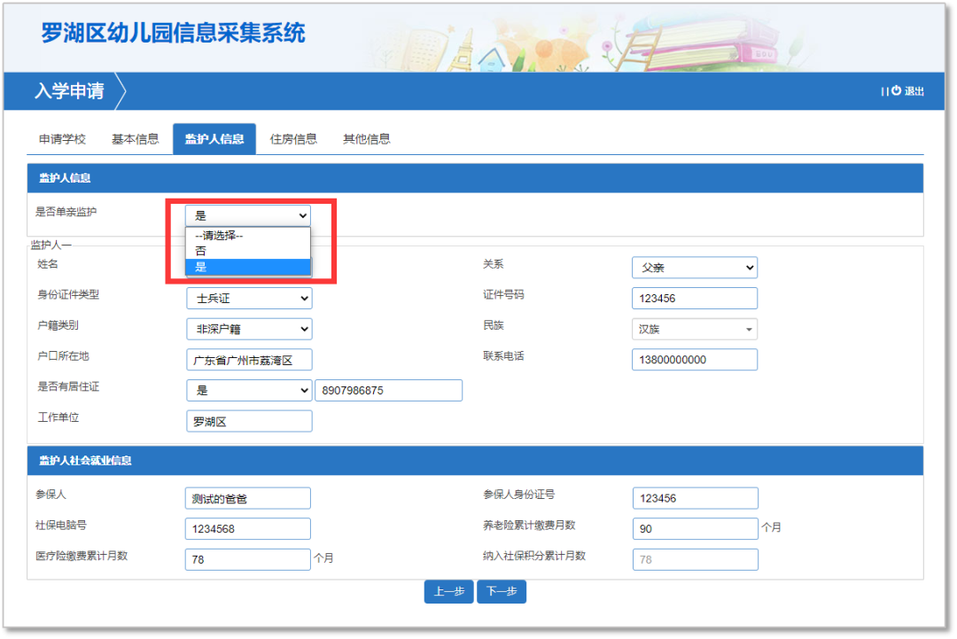Switch to the 其他信息 tab
The width and height of the screenshot is (957, 639).
coord(366,138)
